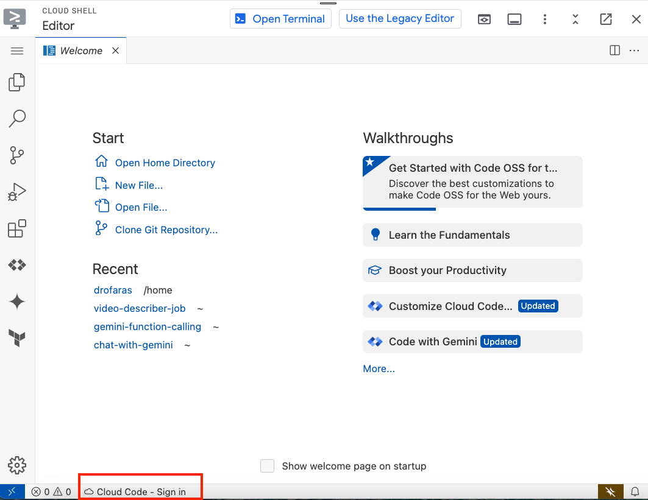Screen dimensions: 648x500
Task: Open the Manage settings gear
Action: click(x=17, y=465)
